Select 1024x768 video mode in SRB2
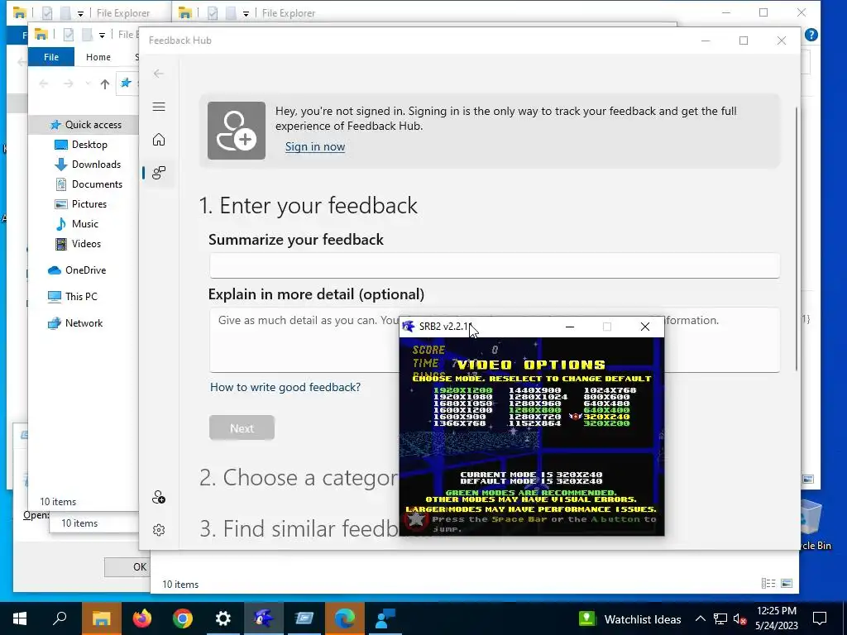This screenshot has width=847, height=635. click(x=610, y=390)
